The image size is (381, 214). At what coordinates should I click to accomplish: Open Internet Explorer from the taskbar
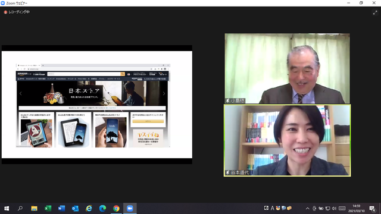pos(89,209)
